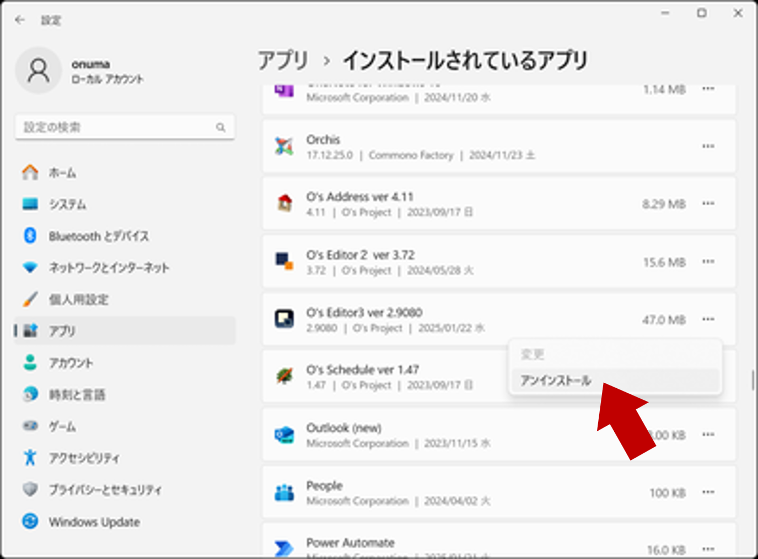This screenshot has height=559, width=758.
Task: Click the Orchis app icon
Action: coord(284,146)
